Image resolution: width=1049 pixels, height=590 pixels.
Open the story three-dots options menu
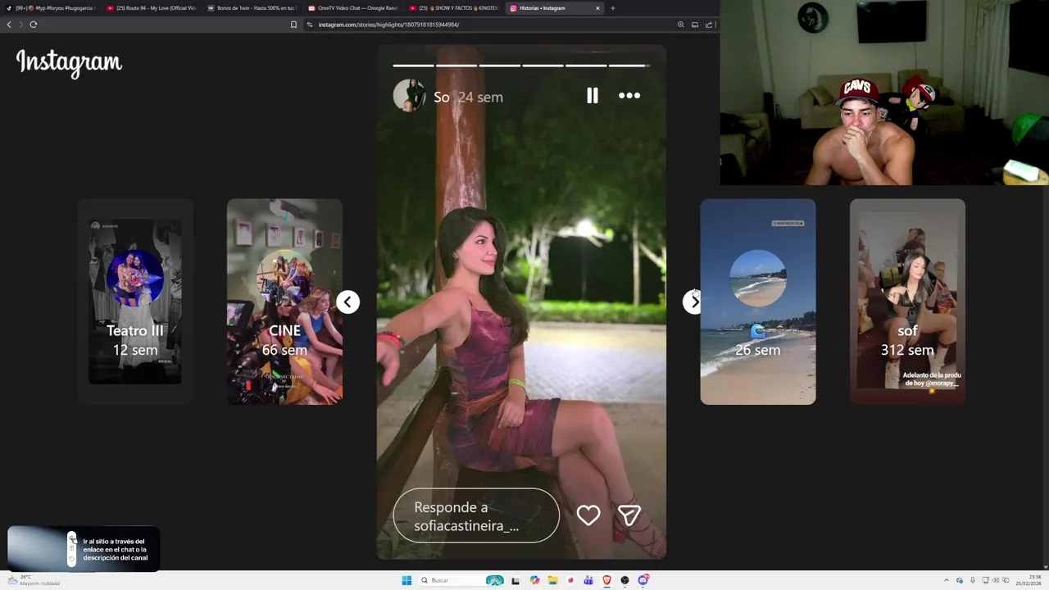629,96
